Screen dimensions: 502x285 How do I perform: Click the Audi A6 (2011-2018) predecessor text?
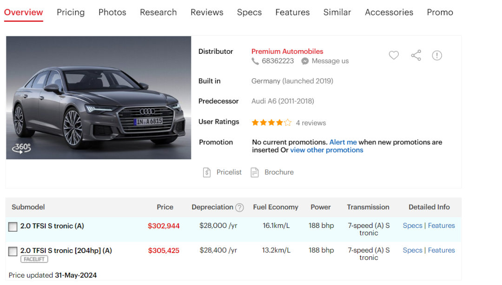[283, 101]
